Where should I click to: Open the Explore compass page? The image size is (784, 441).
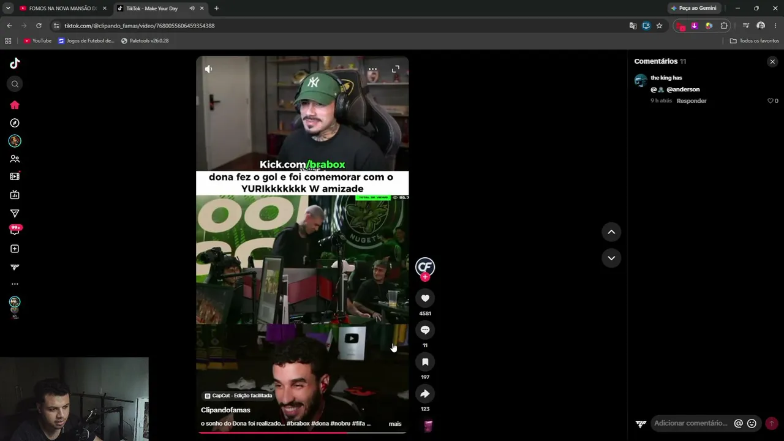click(x=15, y=123)
